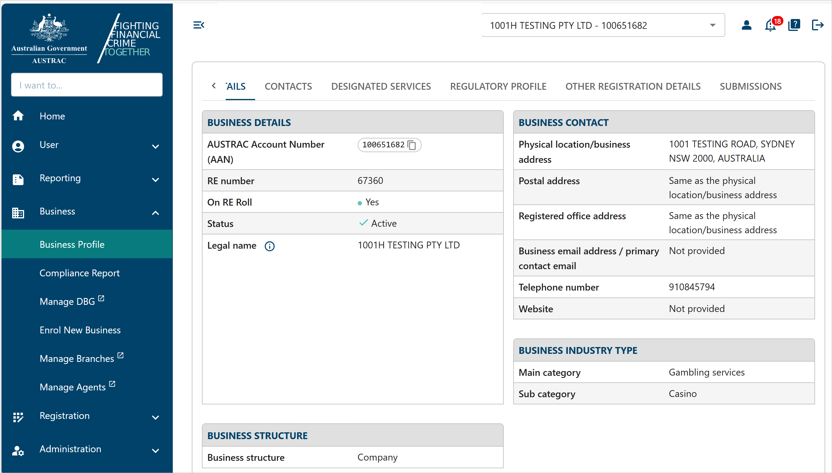Click the Registration grid icon
Viewport: 832px width, 473px height.
18,417
